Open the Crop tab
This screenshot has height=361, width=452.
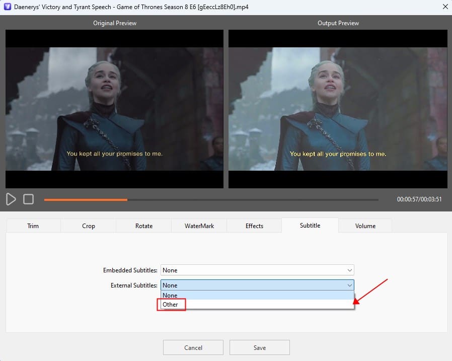(x=89, y=226)
